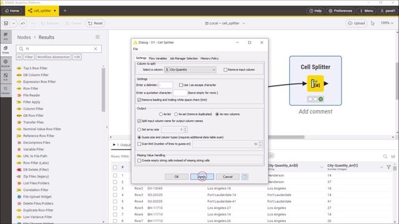Switch to the Flow Variables tab
The height and width of the screenshot is (224, 399).
(158, 58)
